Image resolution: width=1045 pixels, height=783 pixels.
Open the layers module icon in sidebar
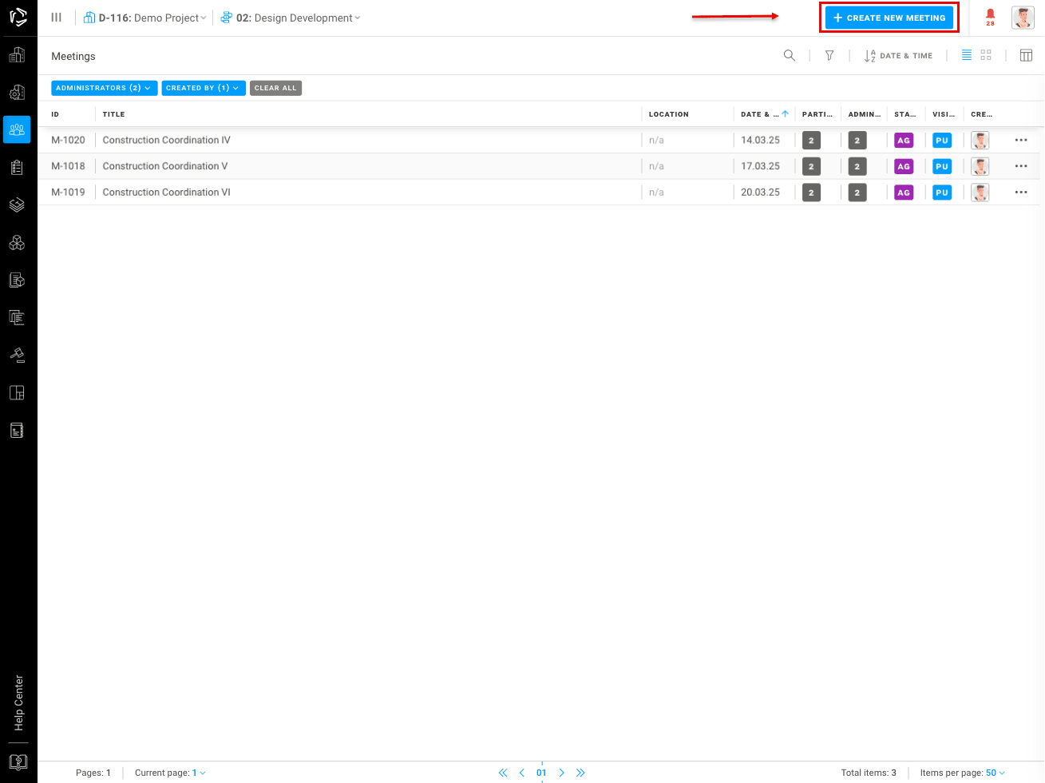click(17, 205)
